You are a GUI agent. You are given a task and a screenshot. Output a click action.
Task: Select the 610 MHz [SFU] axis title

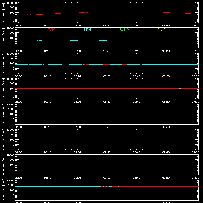(3, 63)
